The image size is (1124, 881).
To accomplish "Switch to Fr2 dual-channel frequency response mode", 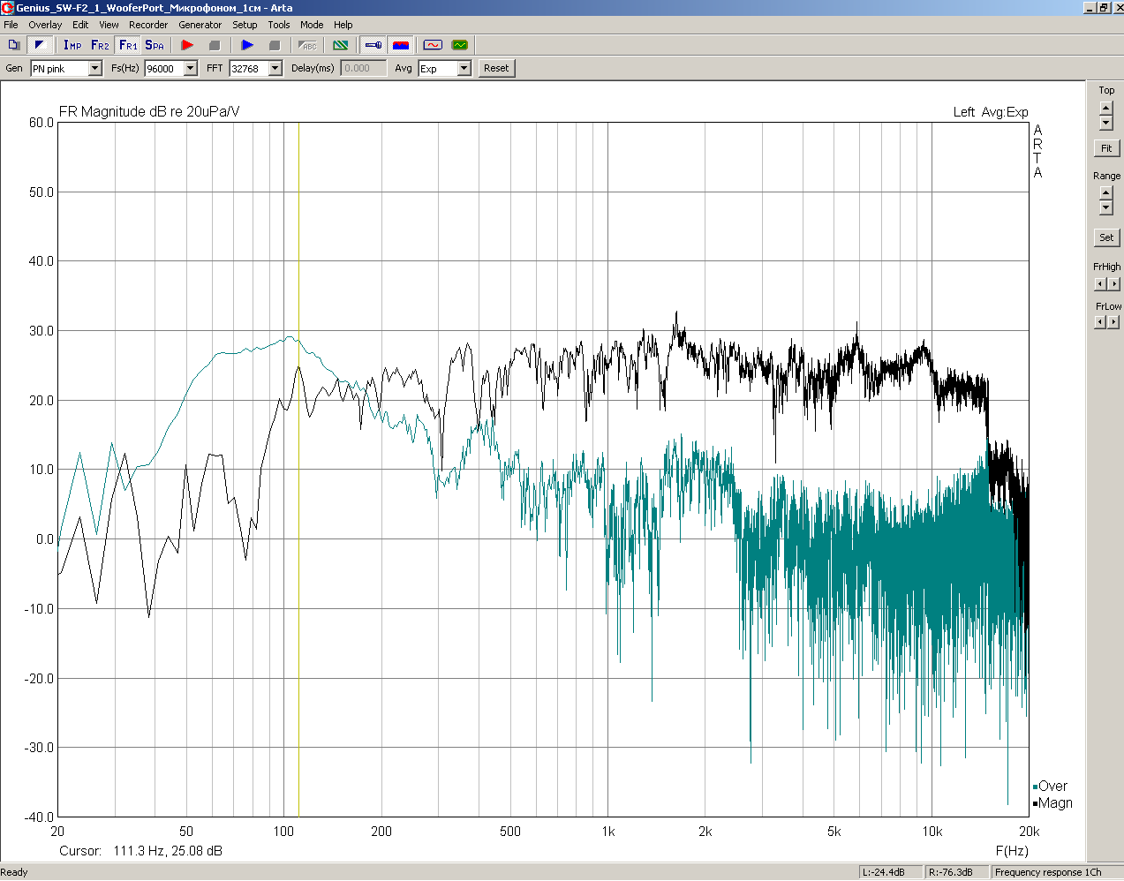I will (x=100, y=45).
